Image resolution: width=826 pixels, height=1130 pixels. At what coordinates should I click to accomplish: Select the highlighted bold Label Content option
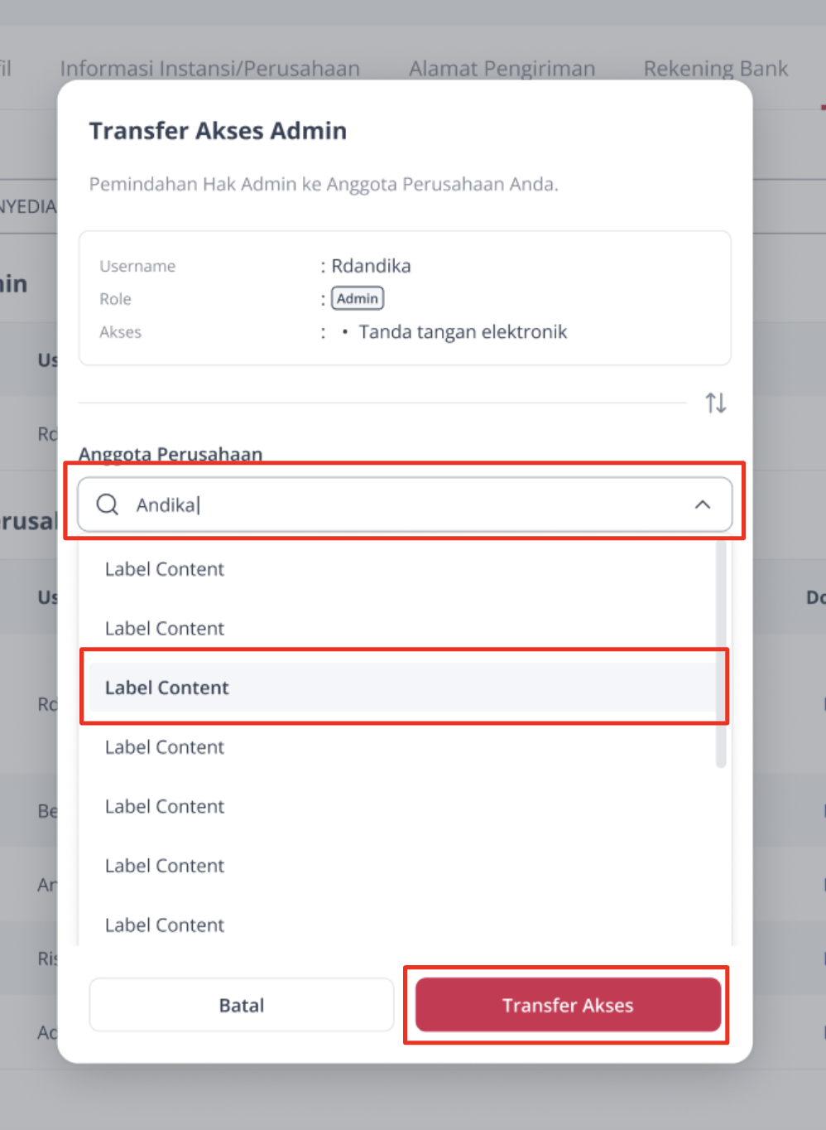(x=167, y=688)
